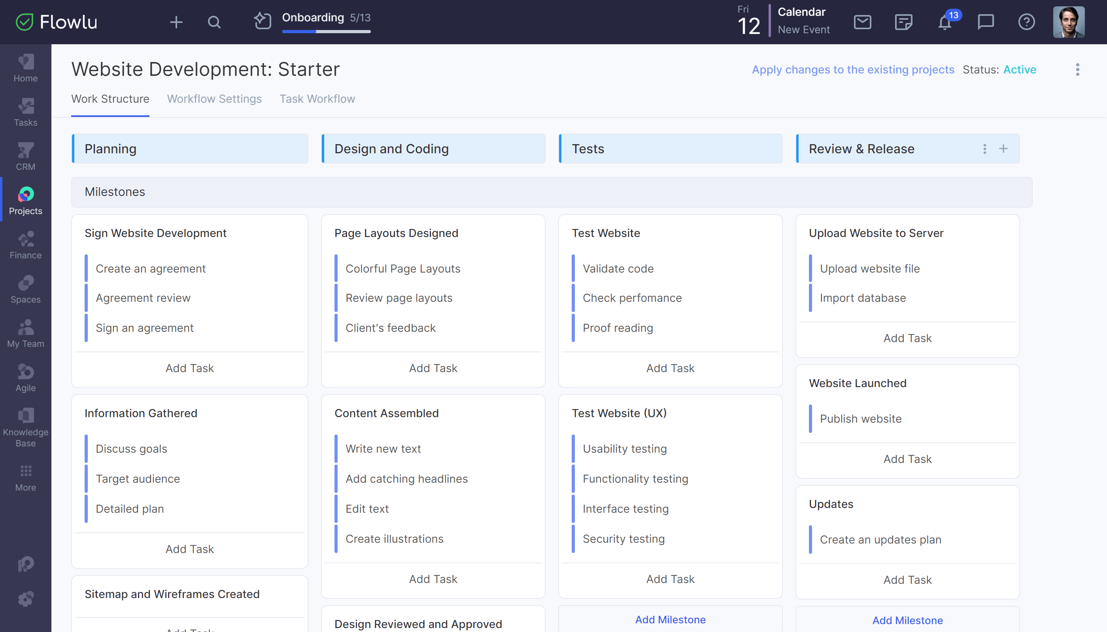Click Apply changes to the existing projects

pyautogui.click(x=853, y=70)
